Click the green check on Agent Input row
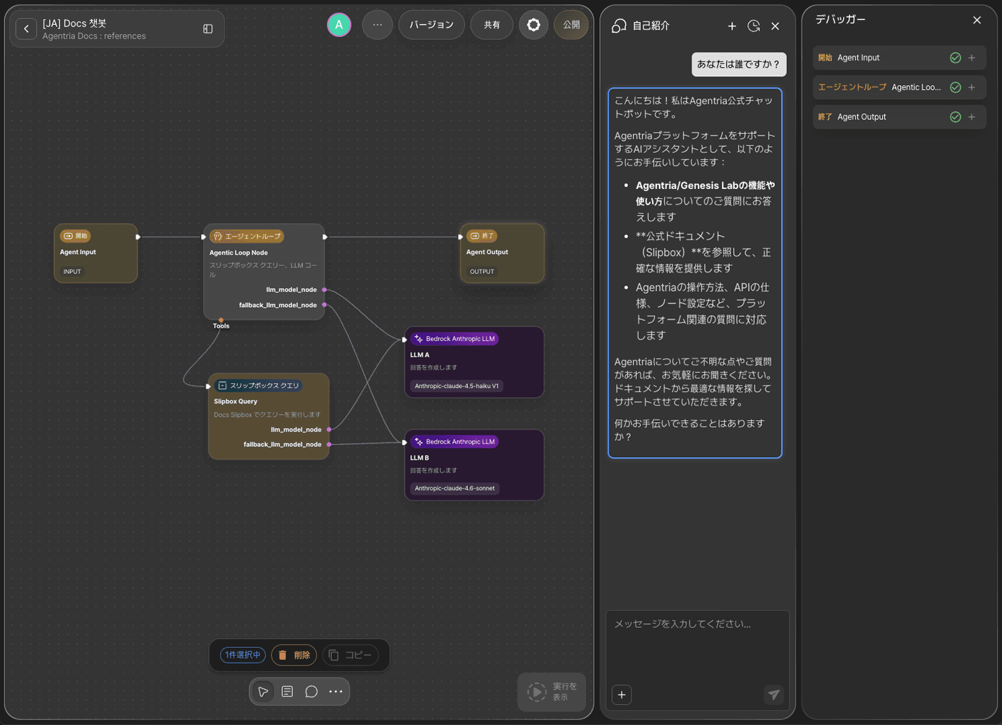The image size is (1002, 725). point(956,58)
